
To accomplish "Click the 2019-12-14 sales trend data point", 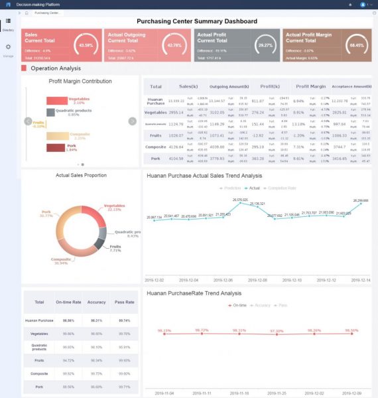I will [361, 204].
